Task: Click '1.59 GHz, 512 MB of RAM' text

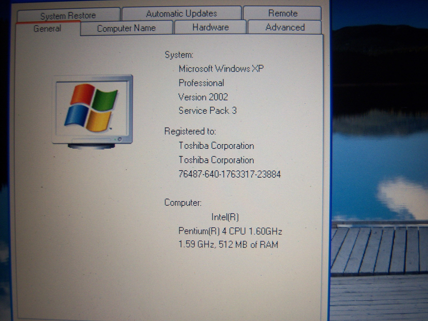Action: coord(228,244)
